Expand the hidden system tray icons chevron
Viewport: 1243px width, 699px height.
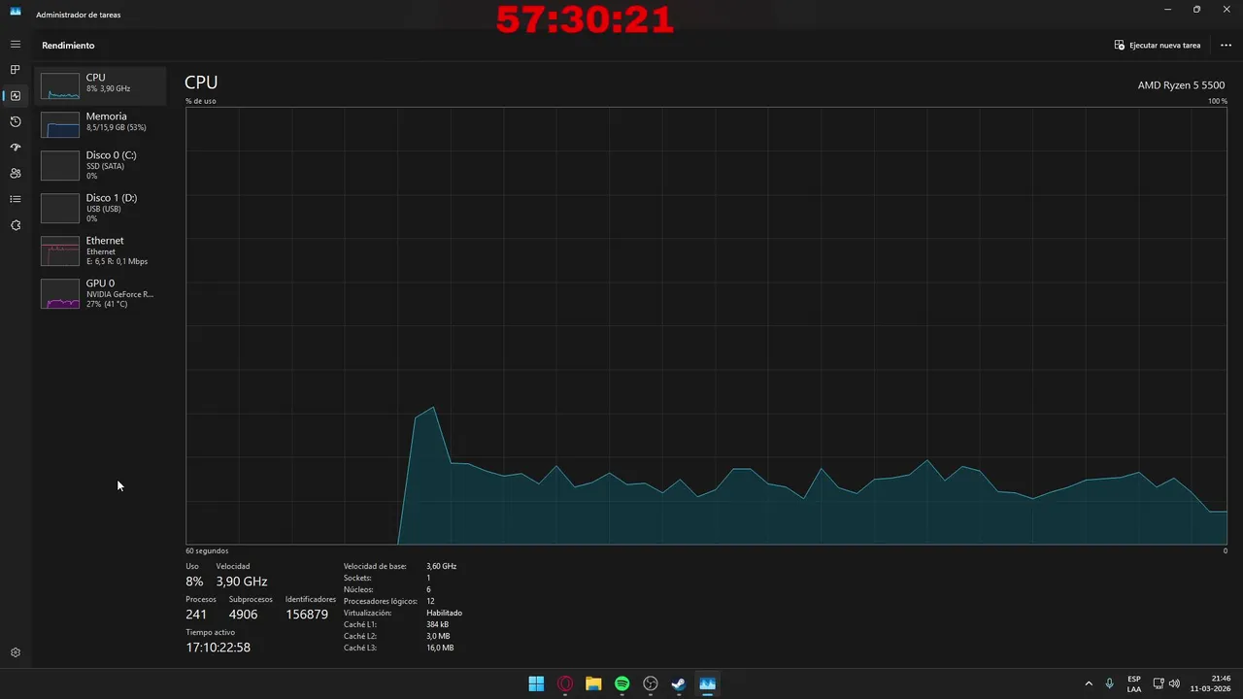[1088, 683]
